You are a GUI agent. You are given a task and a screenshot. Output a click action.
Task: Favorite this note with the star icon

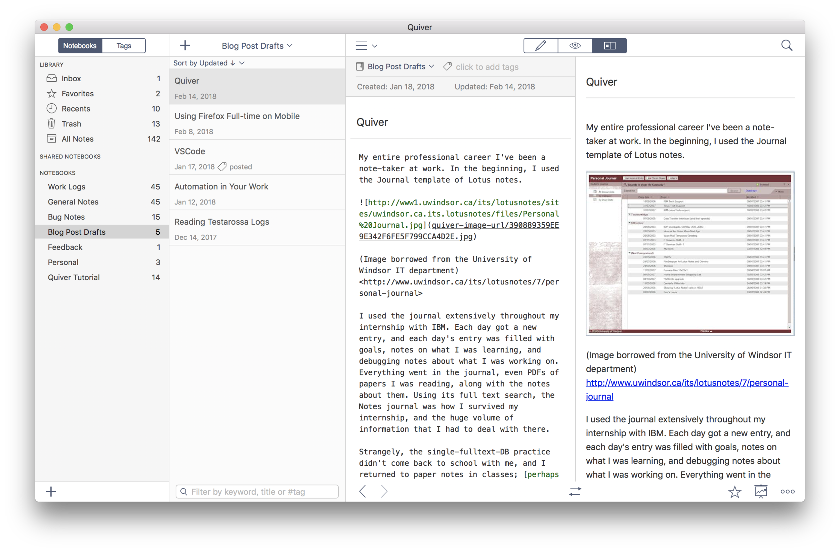734,491
